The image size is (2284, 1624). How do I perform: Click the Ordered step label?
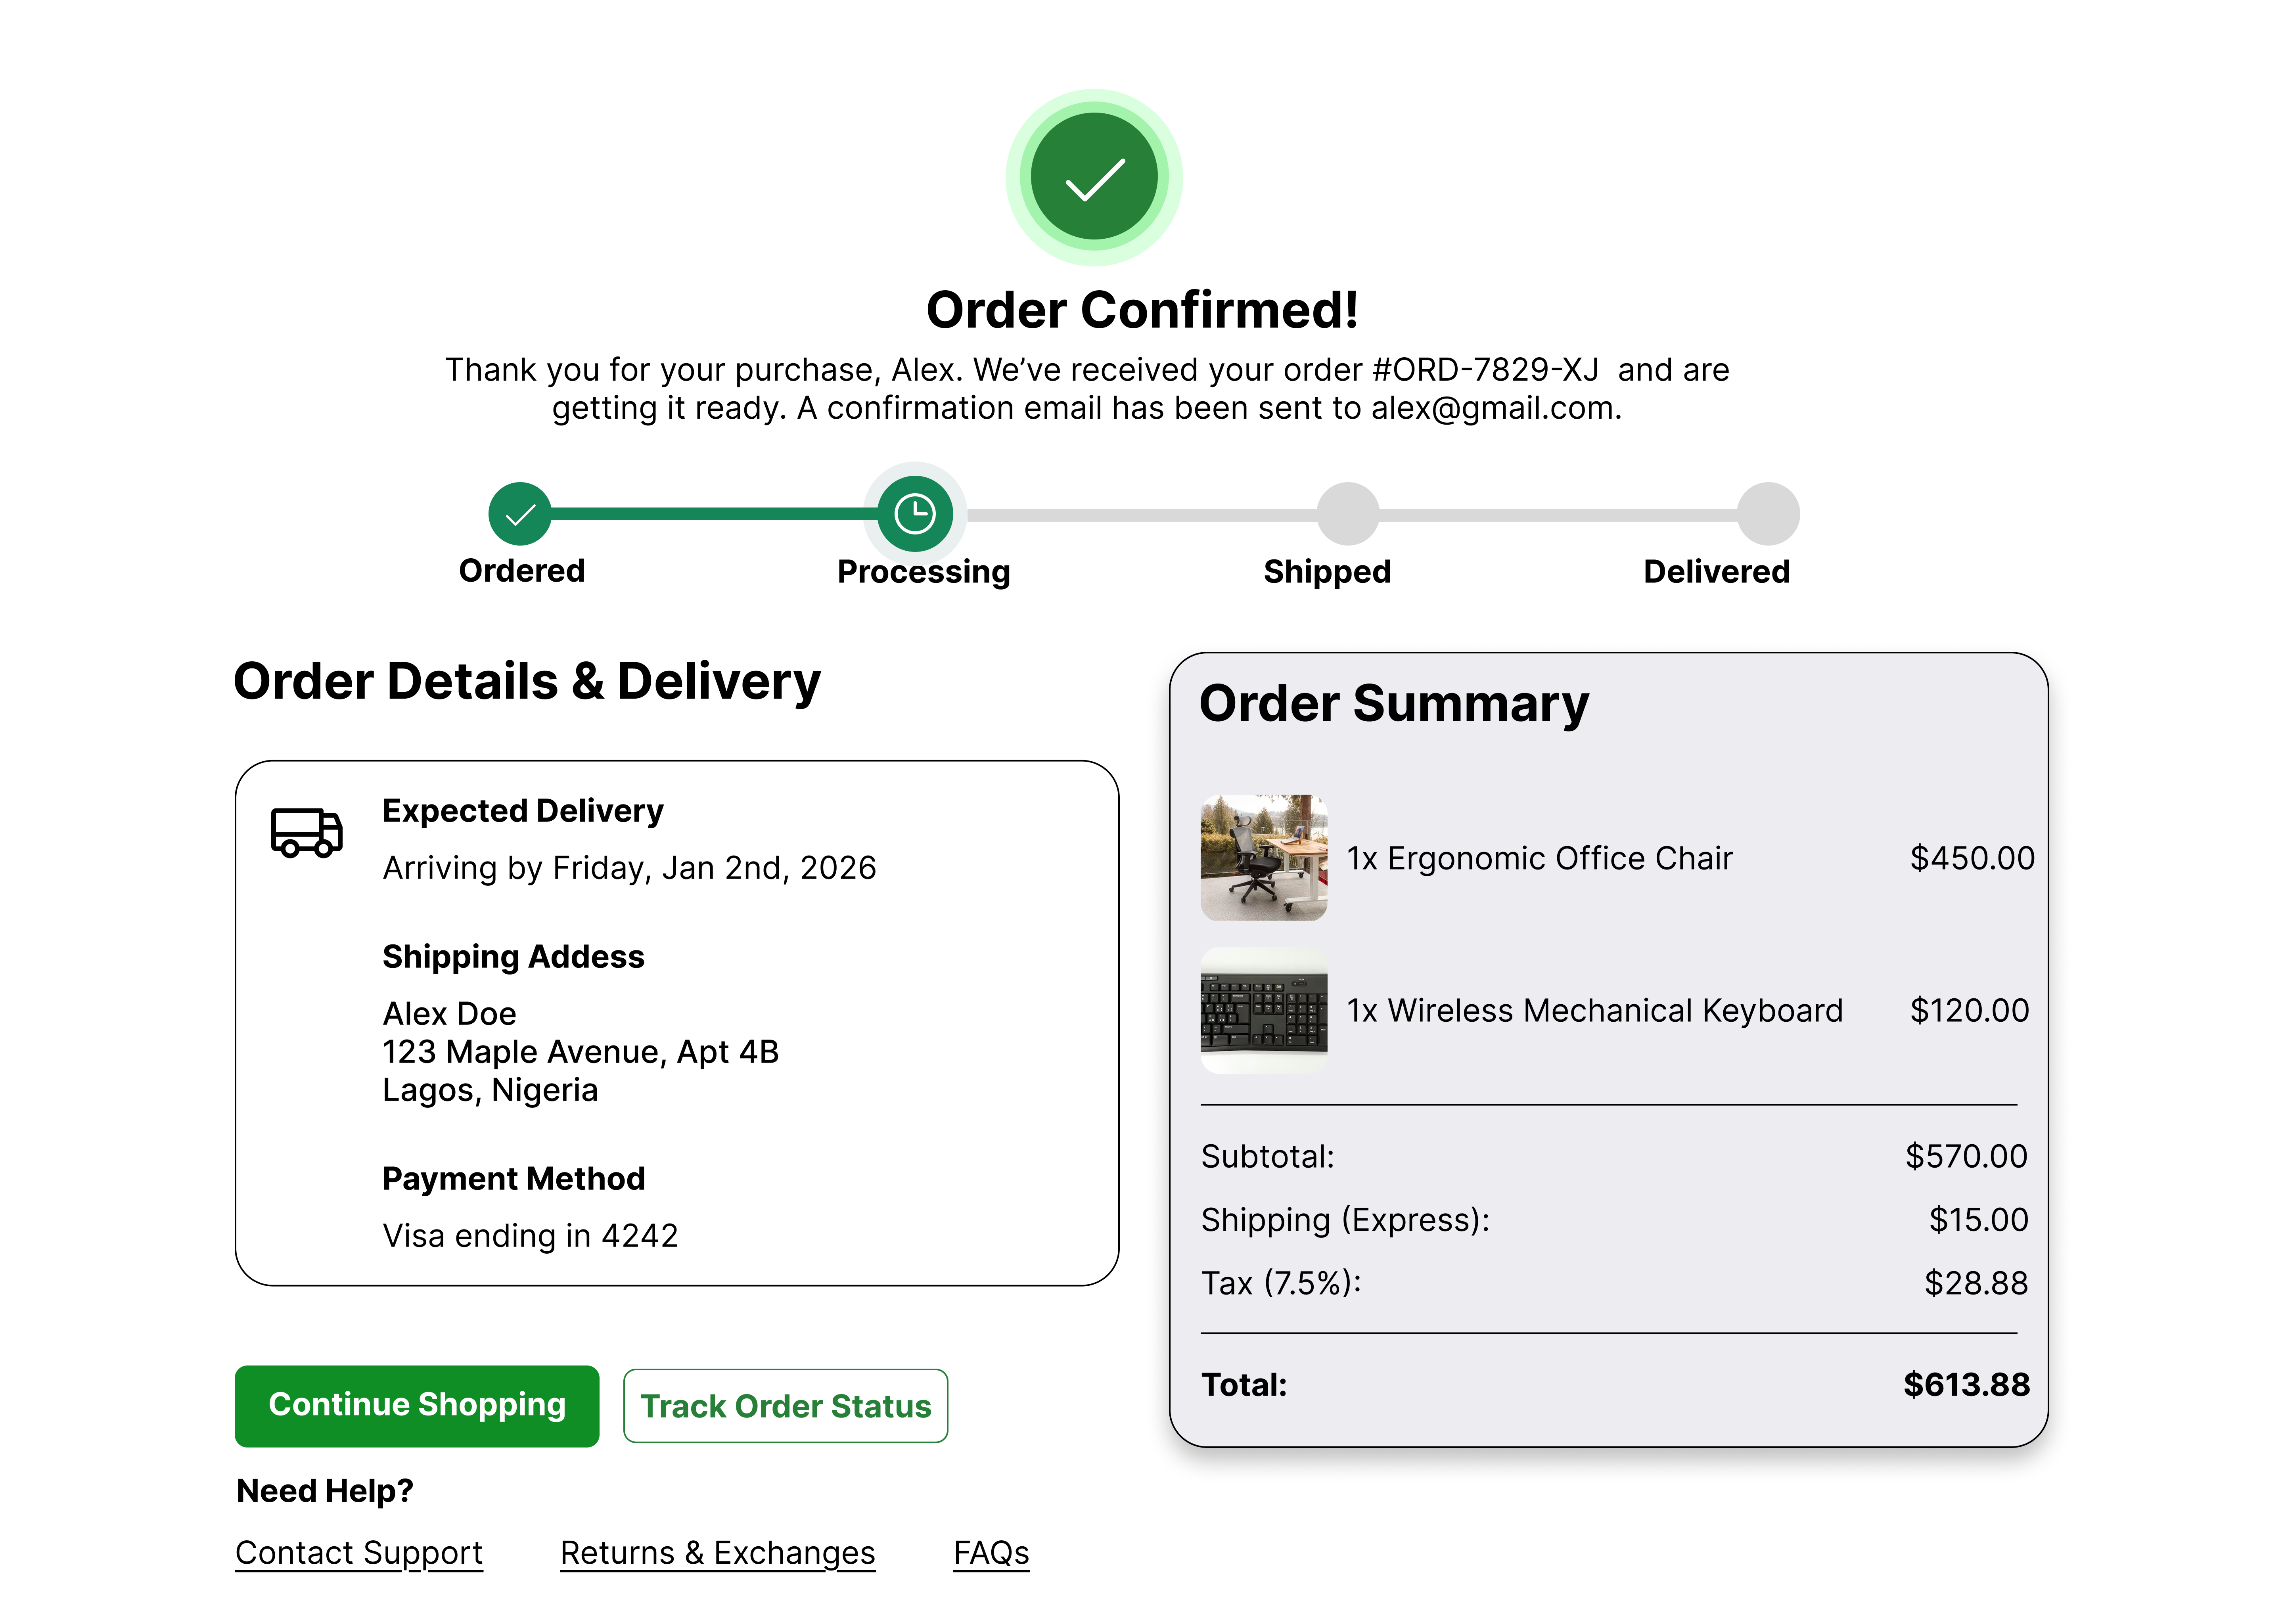click(521, 571)
